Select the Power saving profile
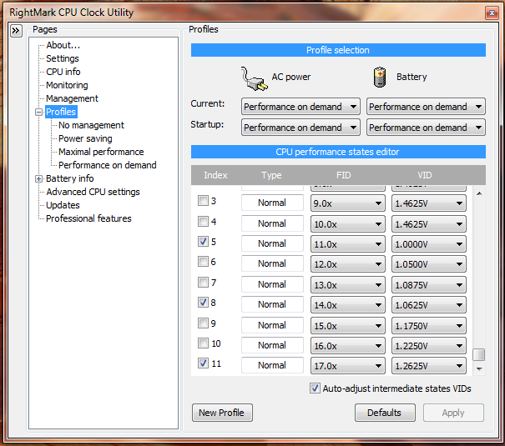 point(85,138)
